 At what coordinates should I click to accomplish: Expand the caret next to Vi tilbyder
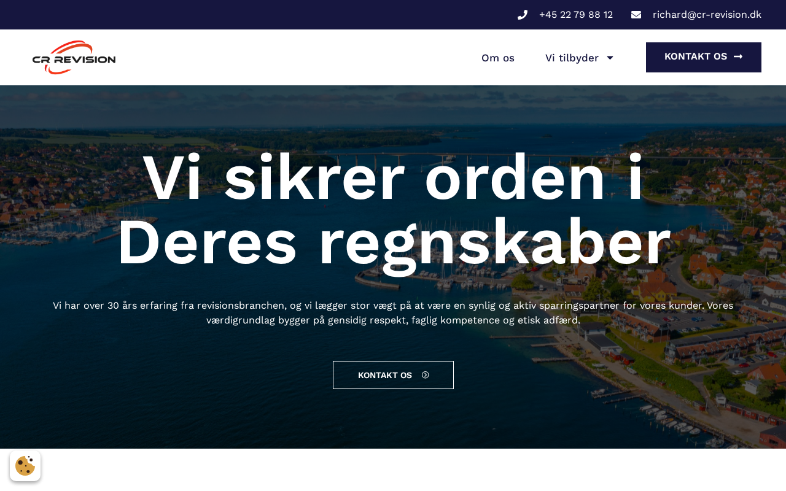pyautogui.click(x=610, y=58)
